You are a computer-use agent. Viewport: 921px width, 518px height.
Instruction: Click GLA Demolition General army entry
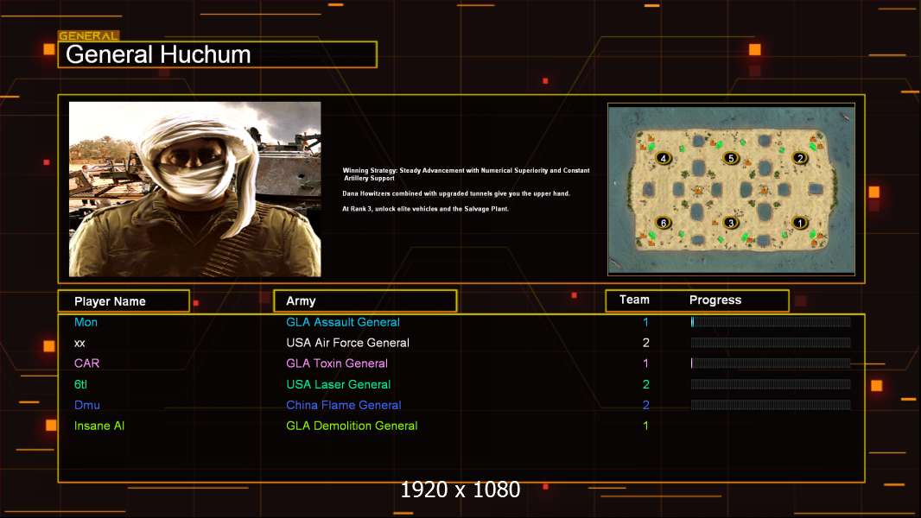(x=352, y=426)
